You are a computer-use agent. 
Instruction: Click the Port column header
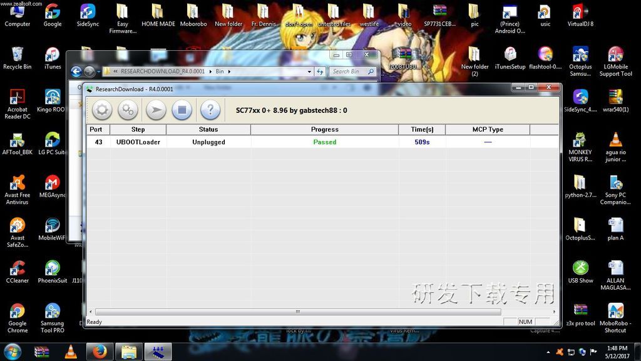(x=96, y=130)
